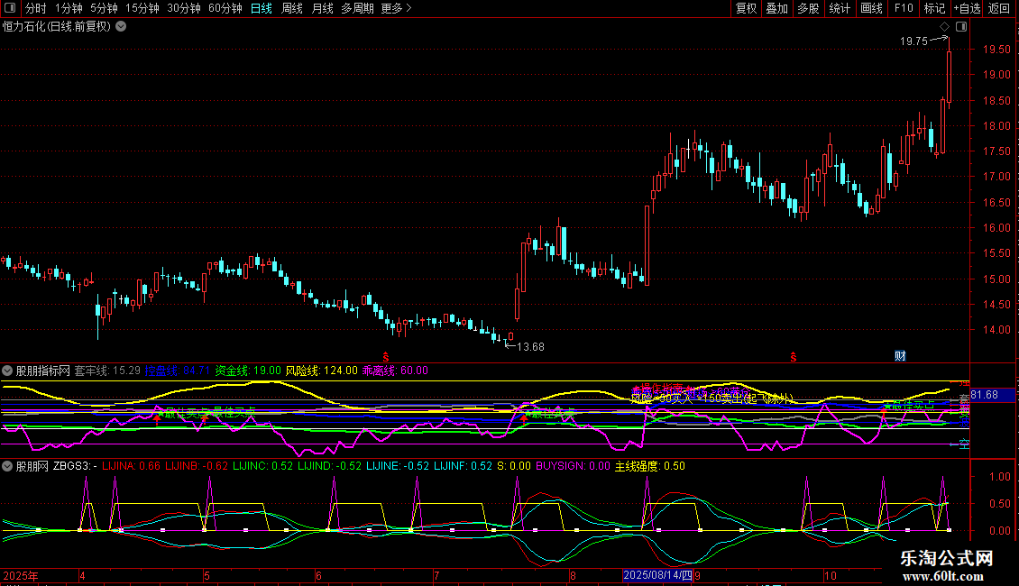Viewport: 1019px width, 586px height.
Task: Add stock via +自选 button
Action: click(967, 8)
